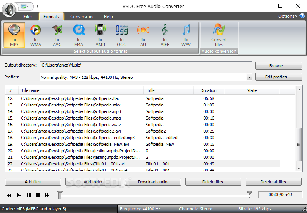Open the quick access toolbar icon dropdown
307x213 pixels.
pos(25,7)
